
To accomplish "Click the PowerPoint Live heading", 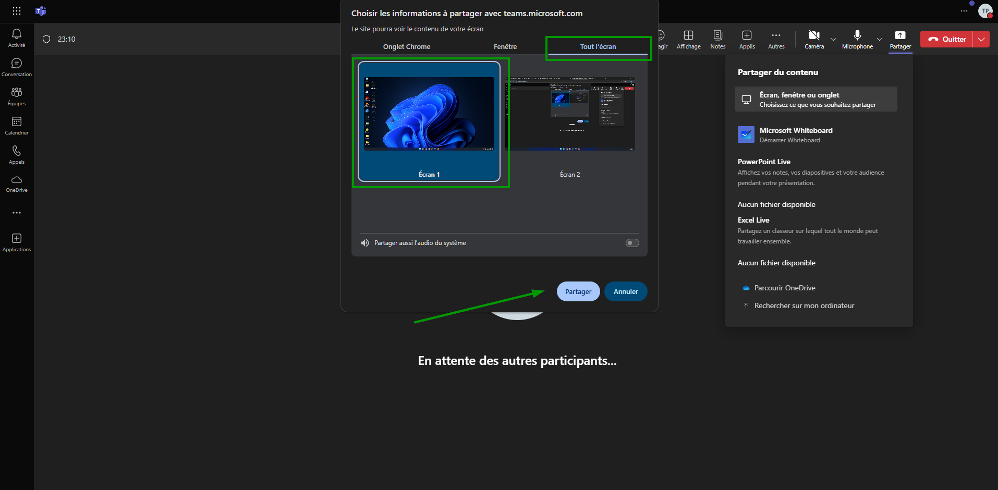I will coord(764,162).
